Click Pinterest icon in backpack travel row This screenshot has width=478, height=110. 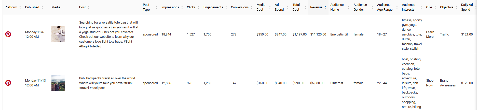coord(8,83)
